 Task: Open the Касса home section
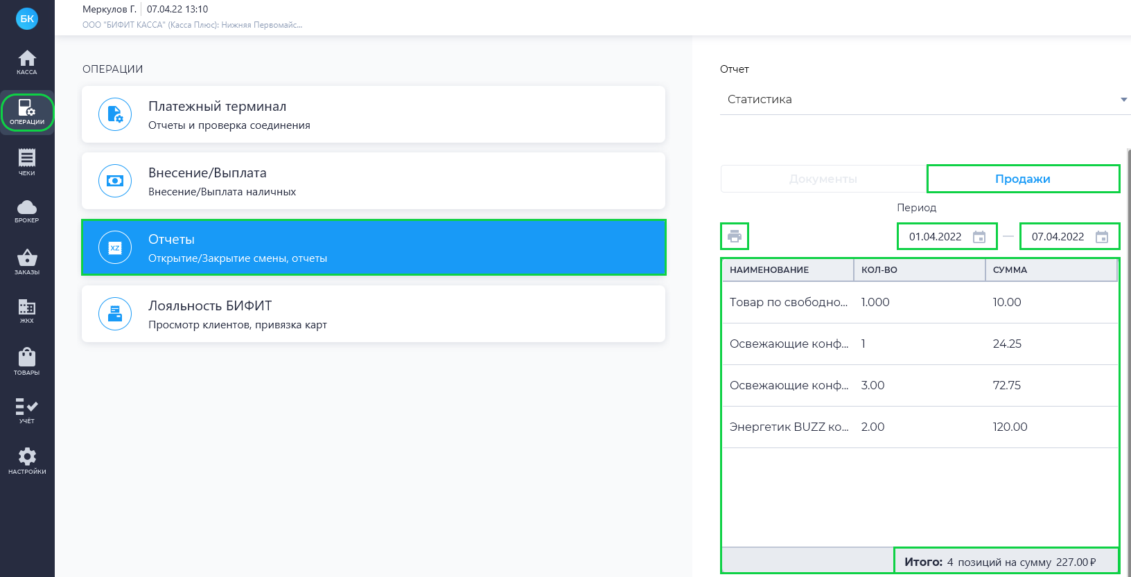[27, 62]
